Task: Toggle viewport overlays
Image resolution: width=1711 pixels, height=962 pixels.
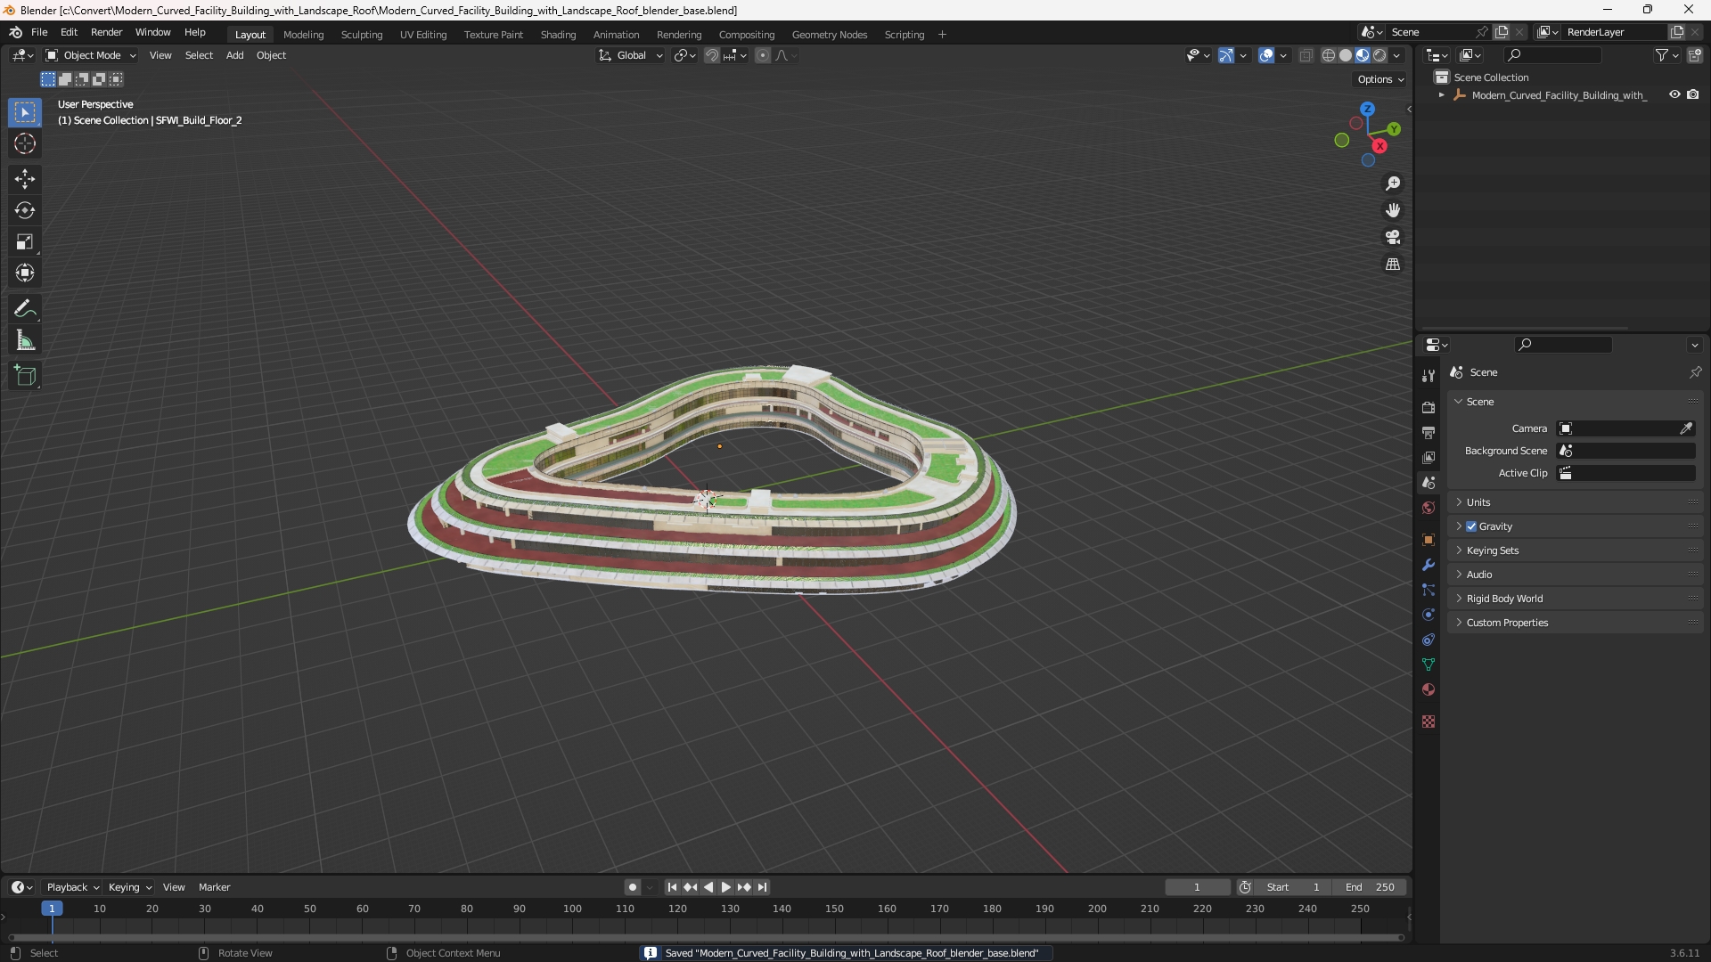Action: click(x=1266, y=55)
